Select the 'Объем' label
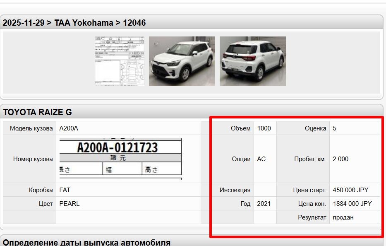Screen dimensions: 386x246 [240, 128]
